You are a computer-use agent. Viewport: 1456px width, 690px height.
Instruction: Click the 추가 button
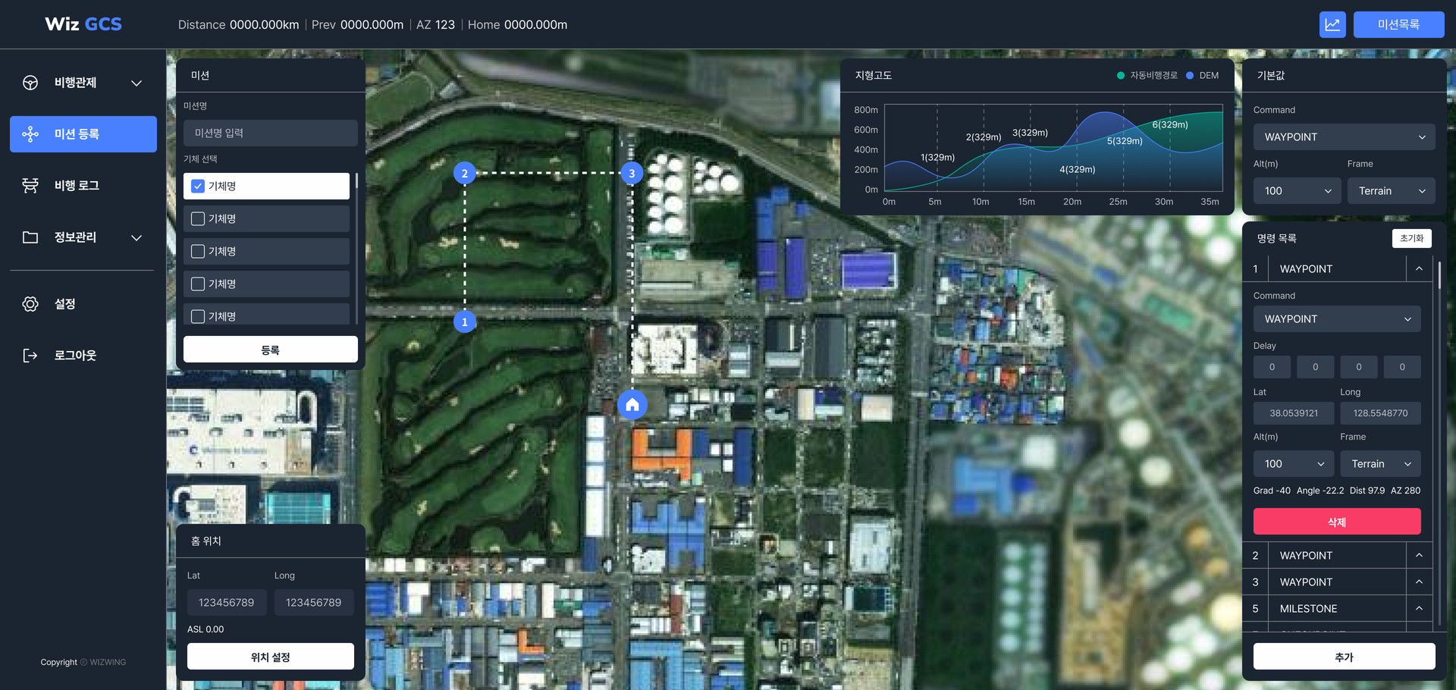coord(1344,657)
